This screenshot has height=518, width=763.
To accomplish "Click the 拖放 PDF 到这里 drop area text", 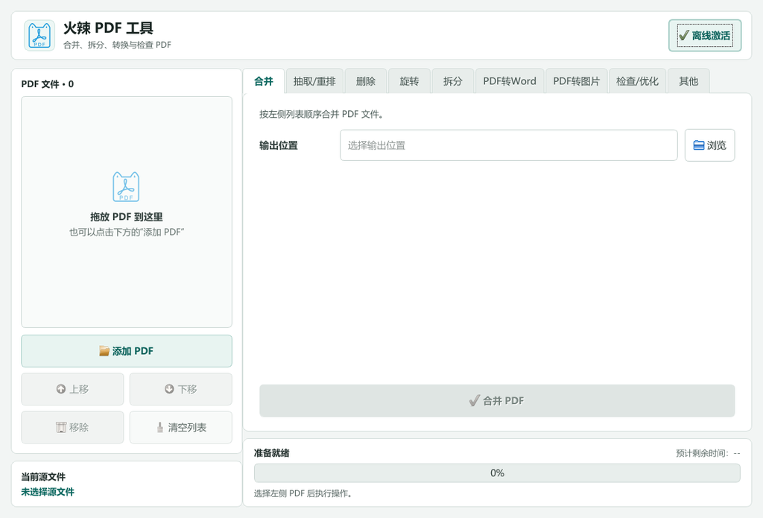I will (127, 217).
